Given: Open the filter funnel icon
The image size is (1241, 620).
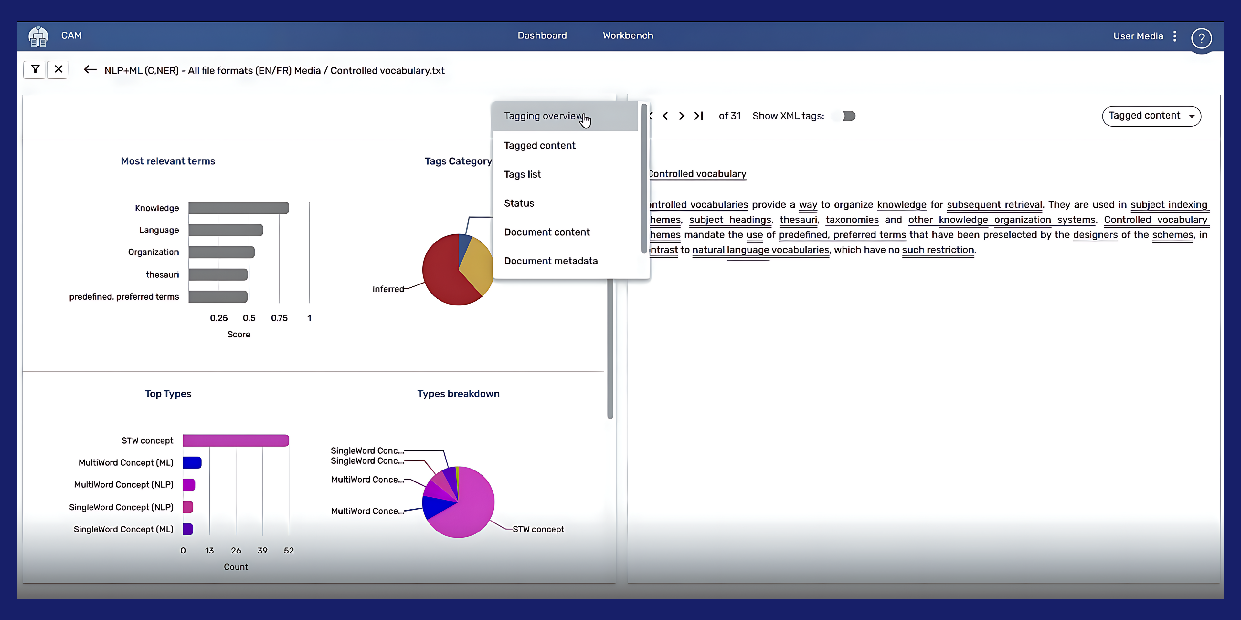Looking at the screenshot, I should [x=35, y=69].
